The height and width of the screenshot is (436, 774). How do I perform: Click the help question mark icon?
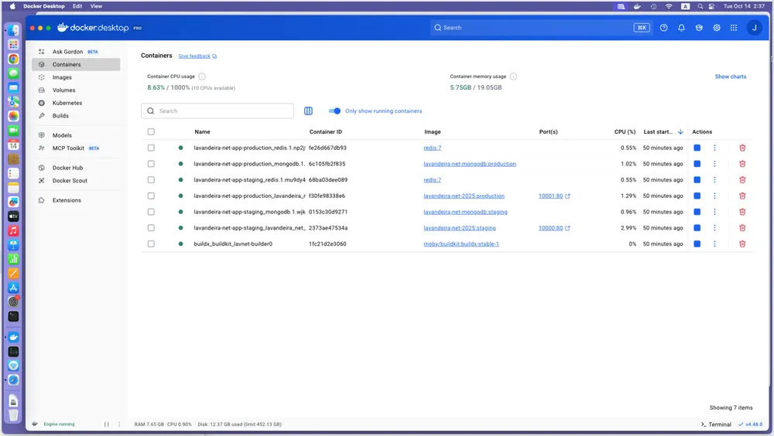click(663, 28)
